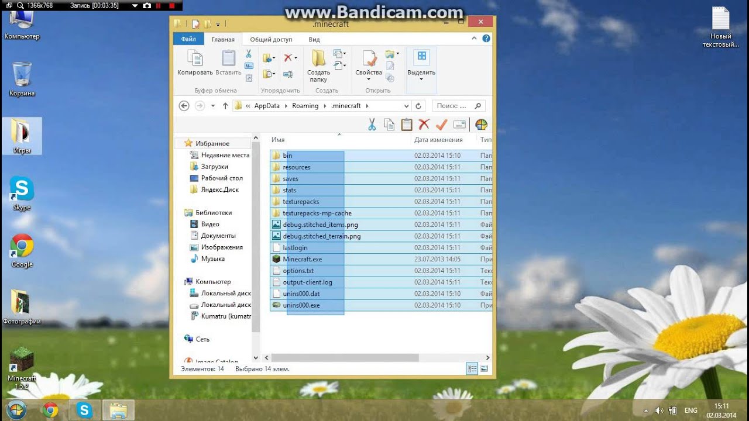Switch to large icons view in status bar
This screenshot has height=421, width=749.
click(x=484, y=369)
